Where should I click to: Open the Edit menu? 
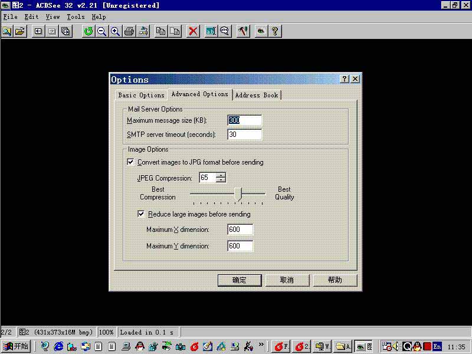click(x=31, y=17)
